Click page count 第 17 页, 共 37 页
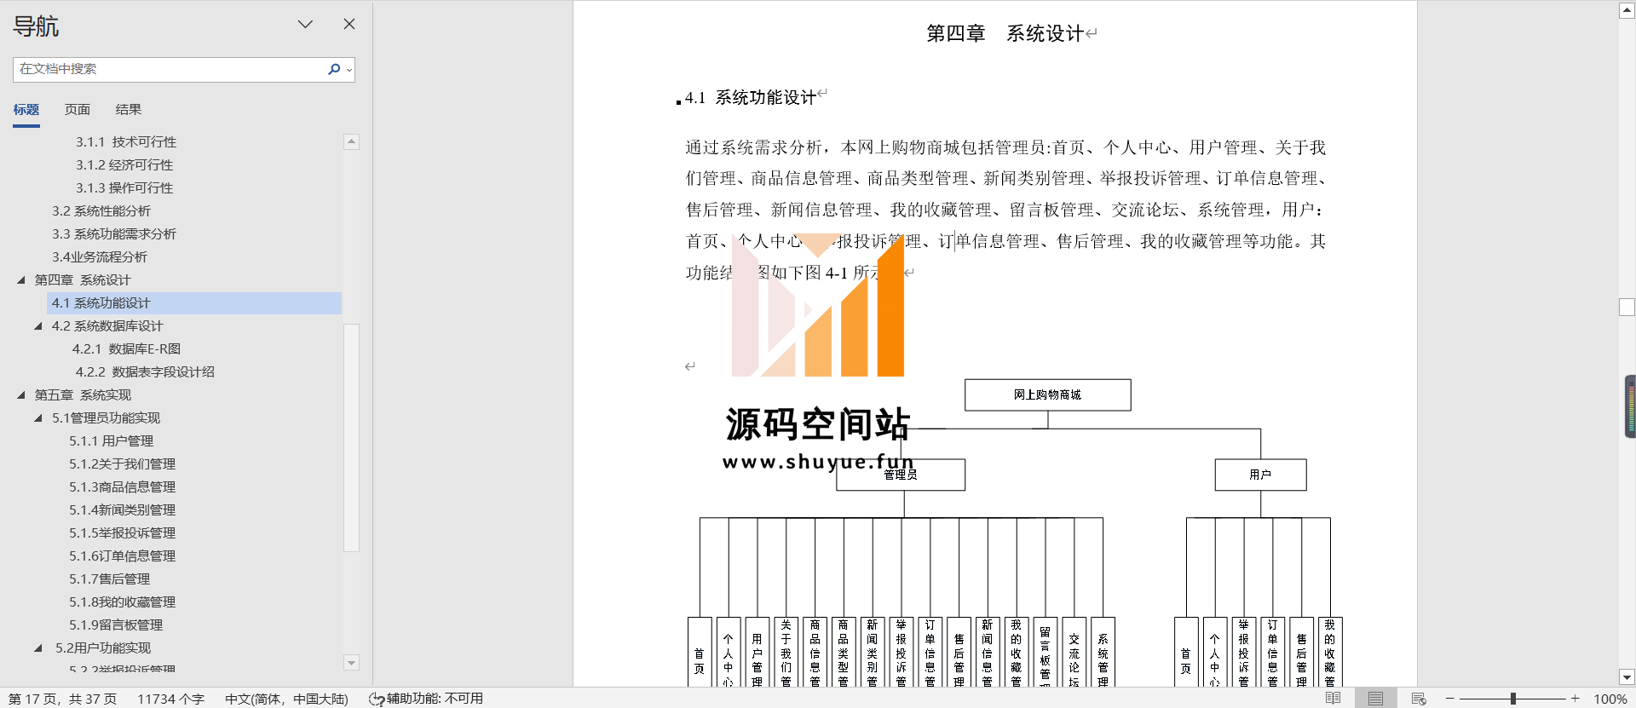The height and width of the screenshot is (708, 1636). [62, 699]
